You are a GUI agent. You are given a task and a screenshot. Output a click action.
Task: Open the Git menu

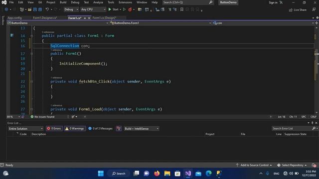coord(40,2)
